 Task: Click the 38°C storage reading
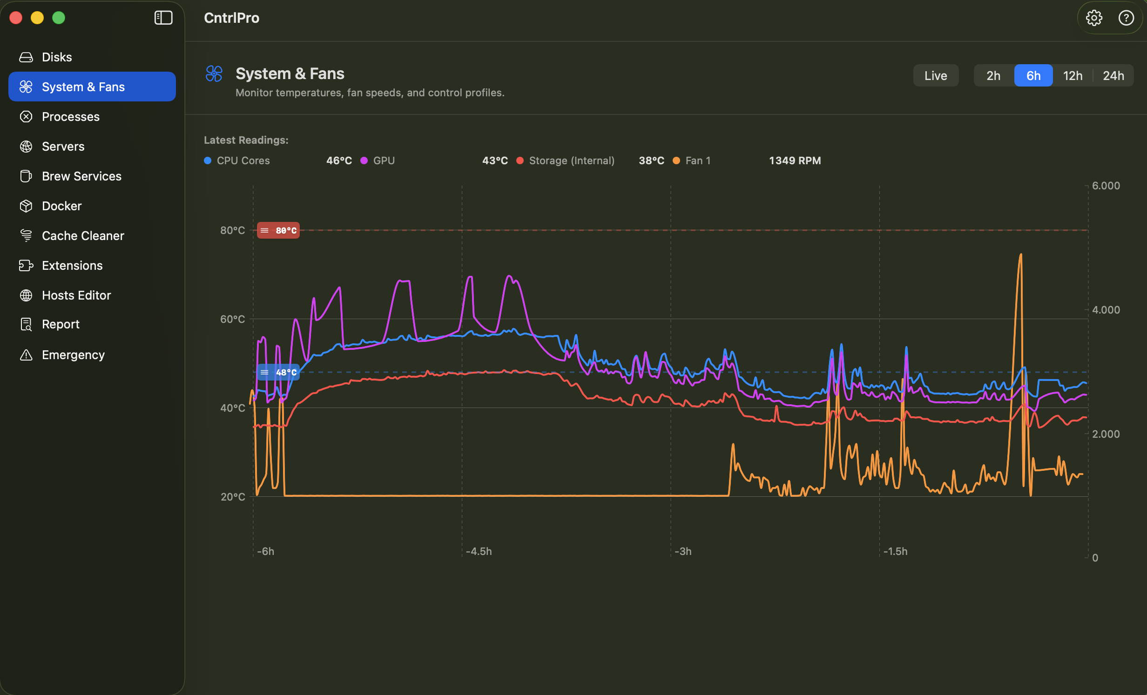[651, 160]
